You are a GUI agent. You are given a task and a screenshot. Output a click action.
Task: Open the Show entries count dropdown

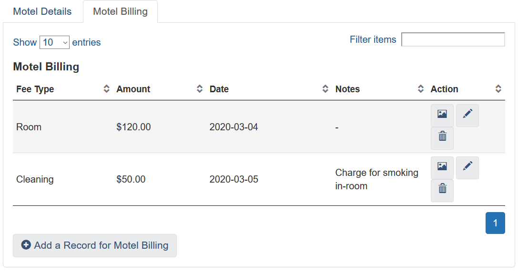coord(55,42)
